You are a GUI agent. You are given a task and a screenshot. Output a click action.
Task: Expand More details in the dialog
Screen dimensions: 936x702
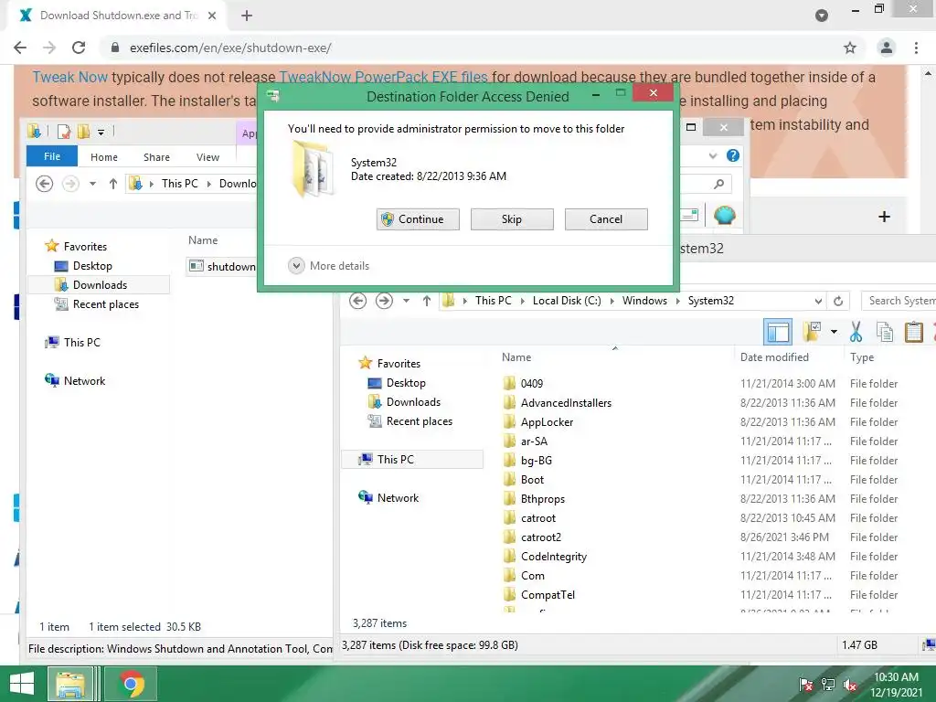[329, 266]
